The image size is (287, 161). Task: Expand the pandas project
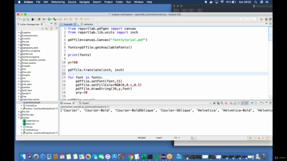(18, 87)
